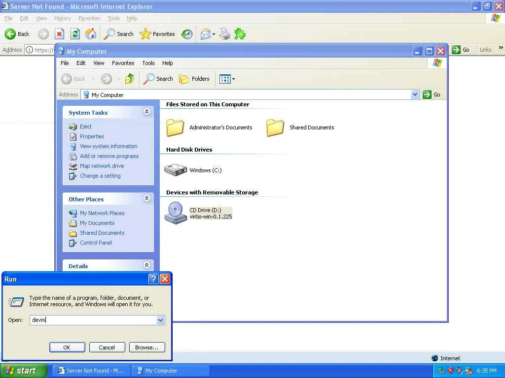Open Favorites menu in My Computer
The height and width of the screenshot is (378, 505).
click(x=123, y=63)
